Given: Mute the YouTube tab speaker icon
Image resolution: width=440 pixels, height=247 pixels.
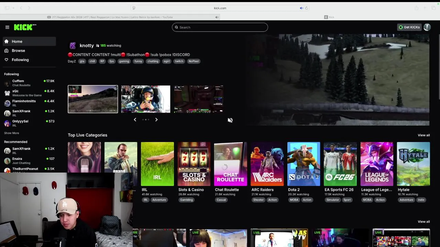Looking at the screenshot, I should click(217, 17).
